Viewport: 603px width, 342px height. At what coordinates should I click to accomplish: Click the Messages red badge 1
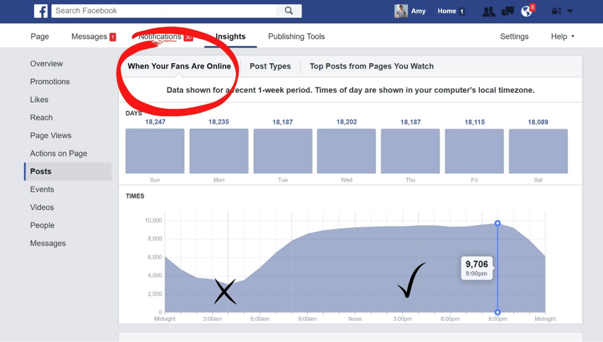pyautogui.click(x=113, y=37)
